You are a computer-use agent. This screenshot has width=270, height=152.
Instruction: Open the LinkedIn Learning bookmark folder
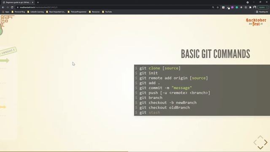(x=35, y=12)
